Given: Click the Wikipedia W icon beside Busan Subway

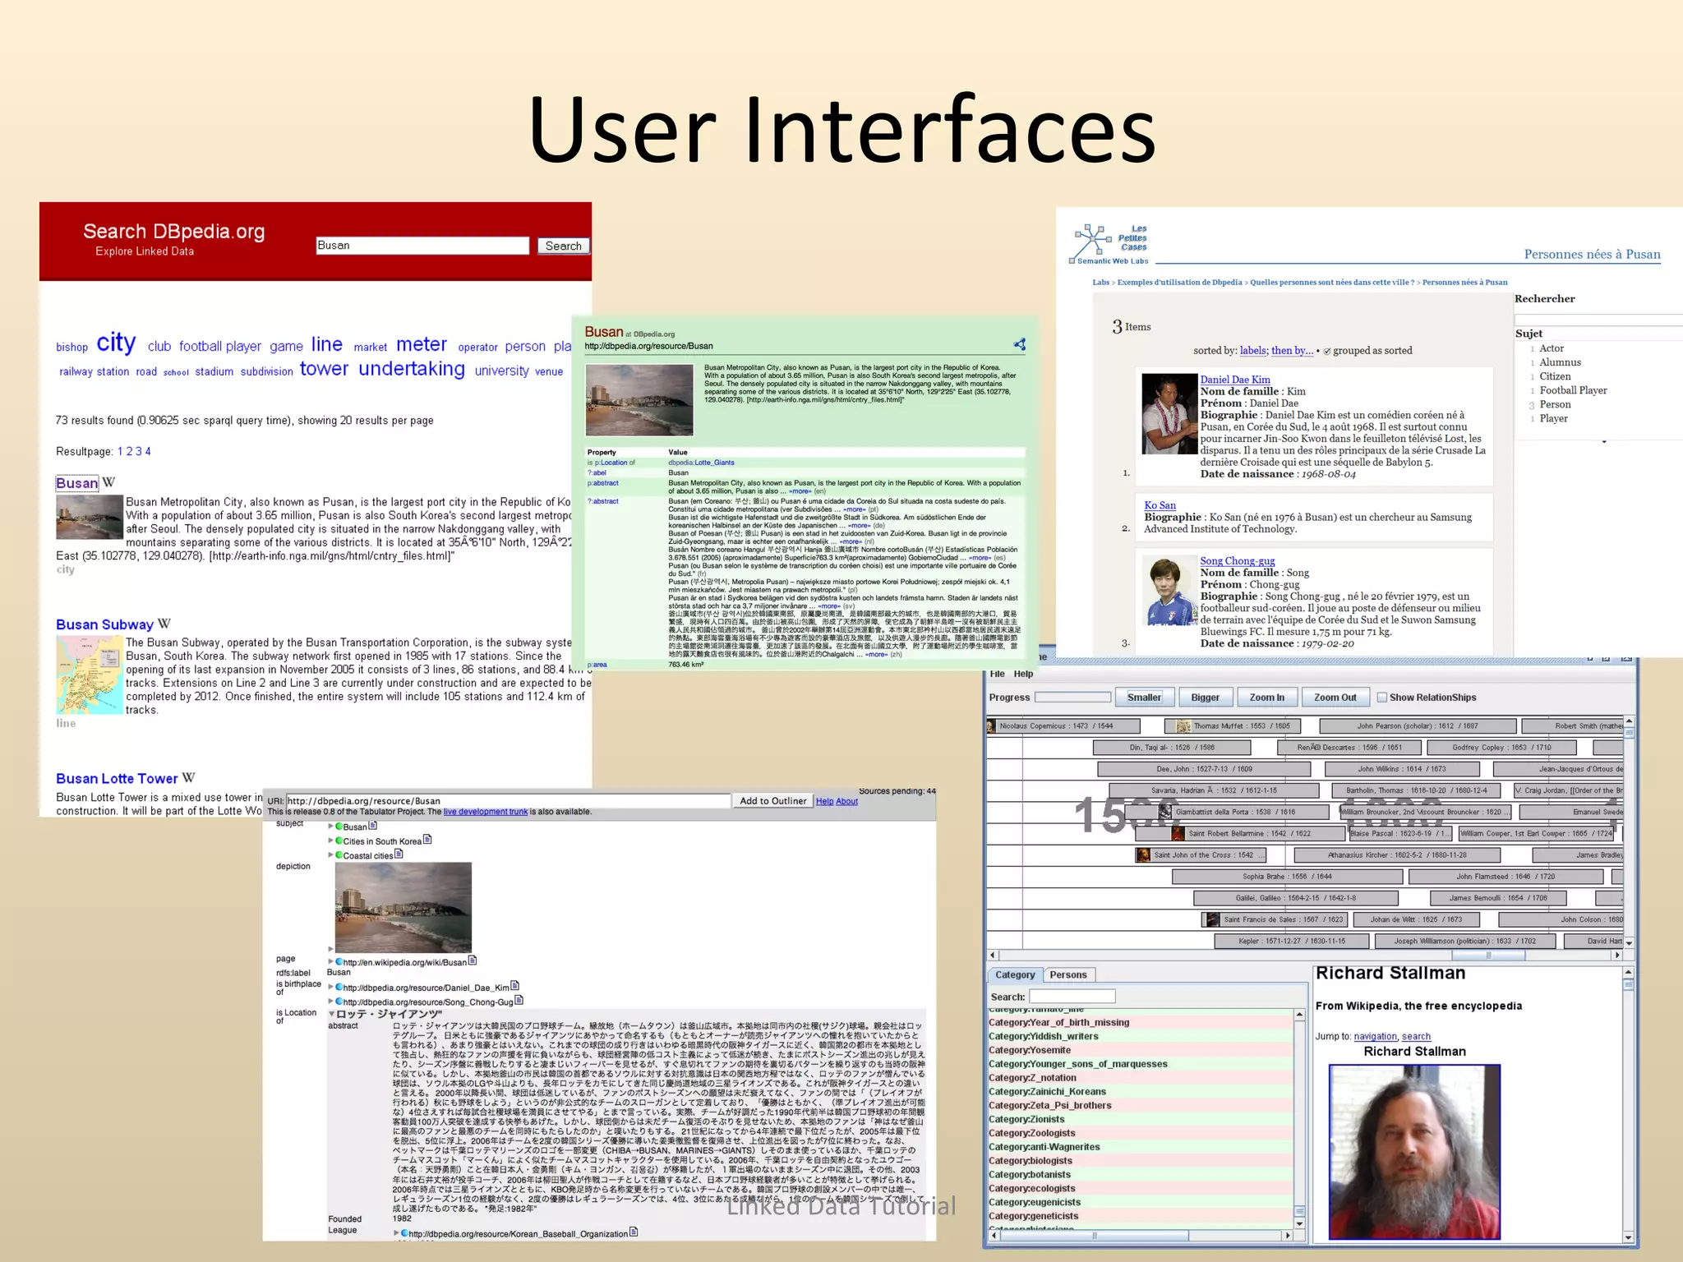Looking at the screenshot, I should click(x=164, y=624).
